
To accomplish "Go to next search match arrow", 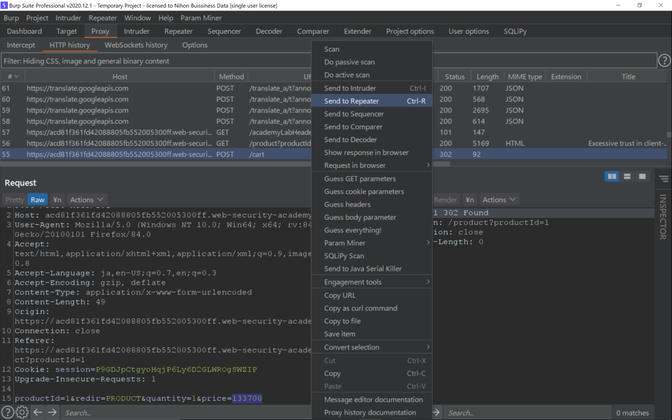I will pyautogui.click(x=52, y=413).
